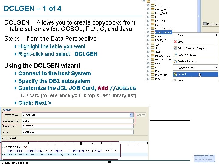Screen dimensions: 219x164
Task: Expand the EMPL table node
Action: (148, 17)
